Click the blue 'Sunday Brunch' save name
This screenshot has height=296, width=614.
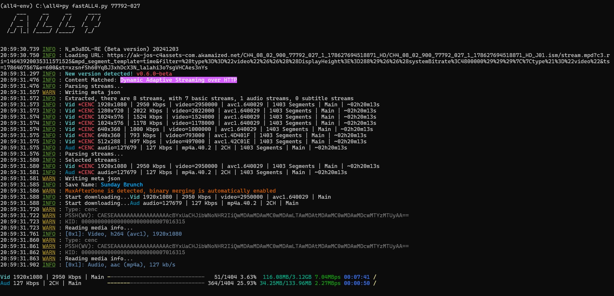tap(122, 185)
